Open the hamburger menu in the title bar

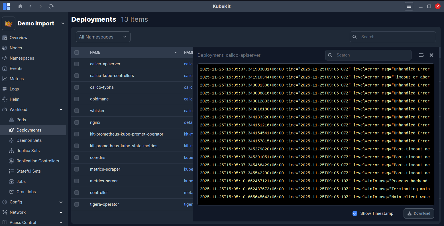409,6
